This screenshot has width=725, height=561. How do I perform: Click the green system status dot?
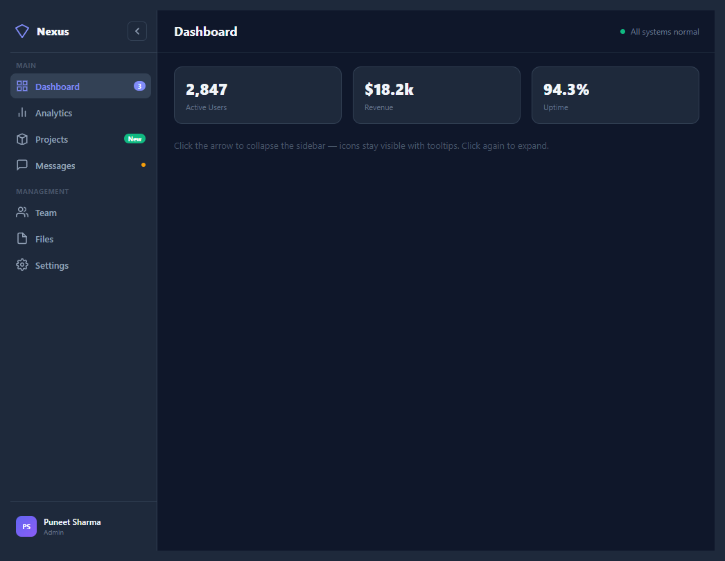(623, 31)
